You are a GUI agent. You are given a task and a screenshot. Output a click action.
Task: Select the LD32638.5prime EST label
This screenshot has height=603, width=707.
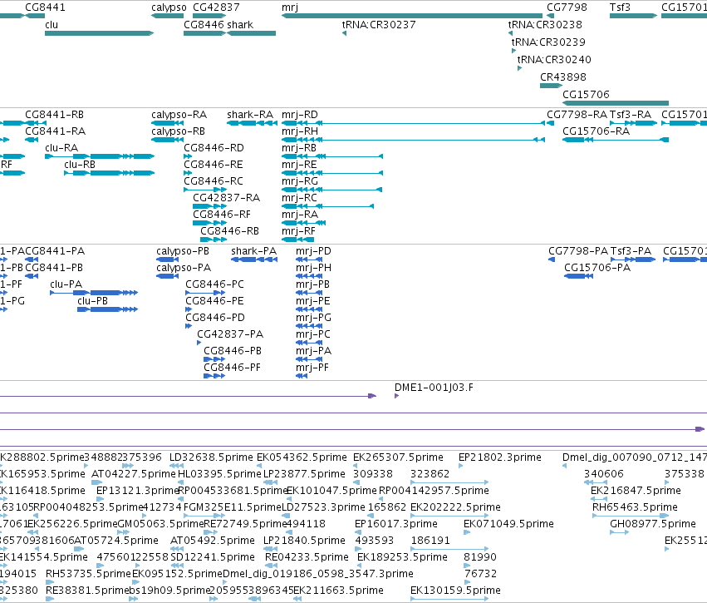pos(211,457)
